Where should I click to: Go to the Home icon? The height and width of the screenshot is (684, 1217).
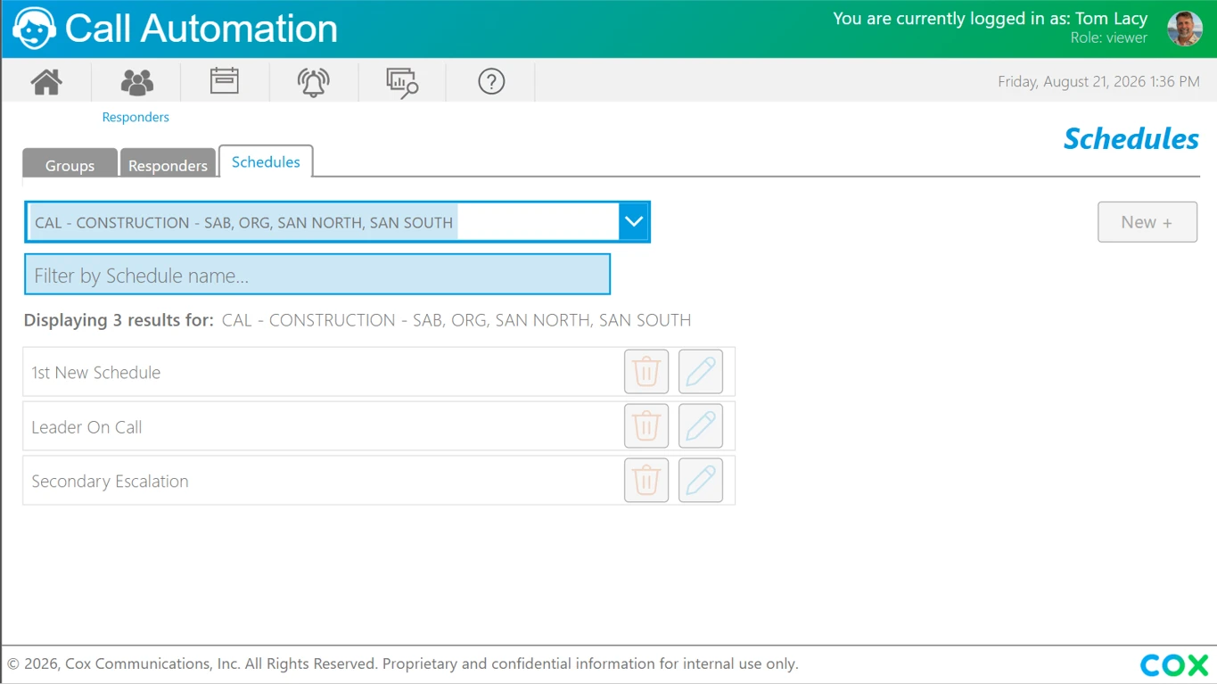coord(46,82)
